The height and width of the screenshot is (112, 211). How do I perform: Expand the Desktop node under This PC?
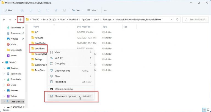tap(4, 68)
